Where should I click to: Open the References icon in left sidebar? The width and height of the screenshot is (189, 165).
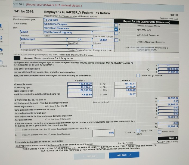[1, 62]
